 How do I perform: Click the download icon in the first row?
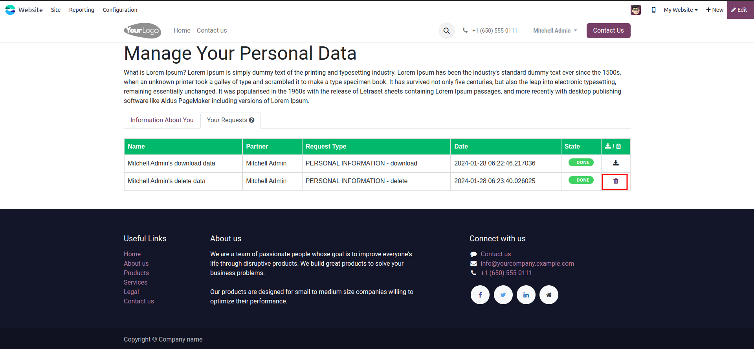click(x=616, y=163)
